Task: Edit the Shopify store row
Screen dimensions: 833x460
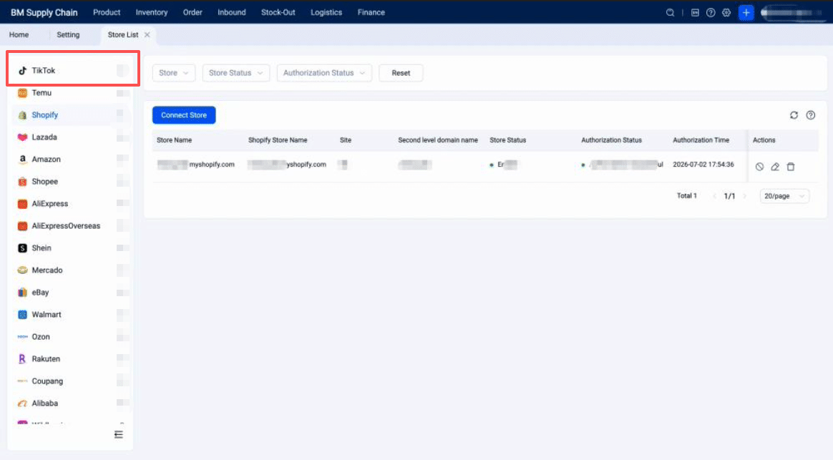Action: [x=775, y=167]
